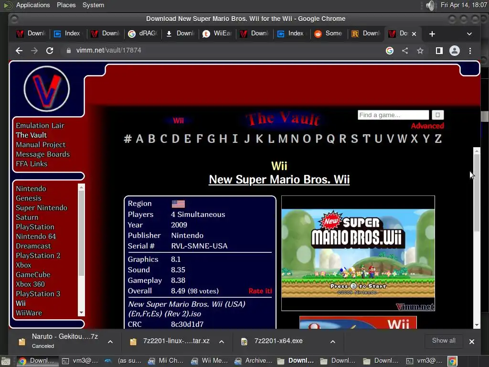Click the Emulation Lair link
Viewport: 489px width, 367px height.
[40, 126]
